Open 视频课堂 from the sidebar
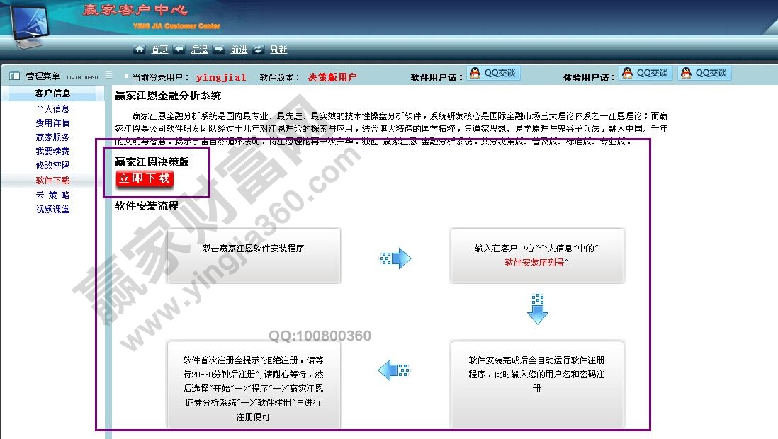Viewport: 778px width, 439px height. (x=53, y=208)
